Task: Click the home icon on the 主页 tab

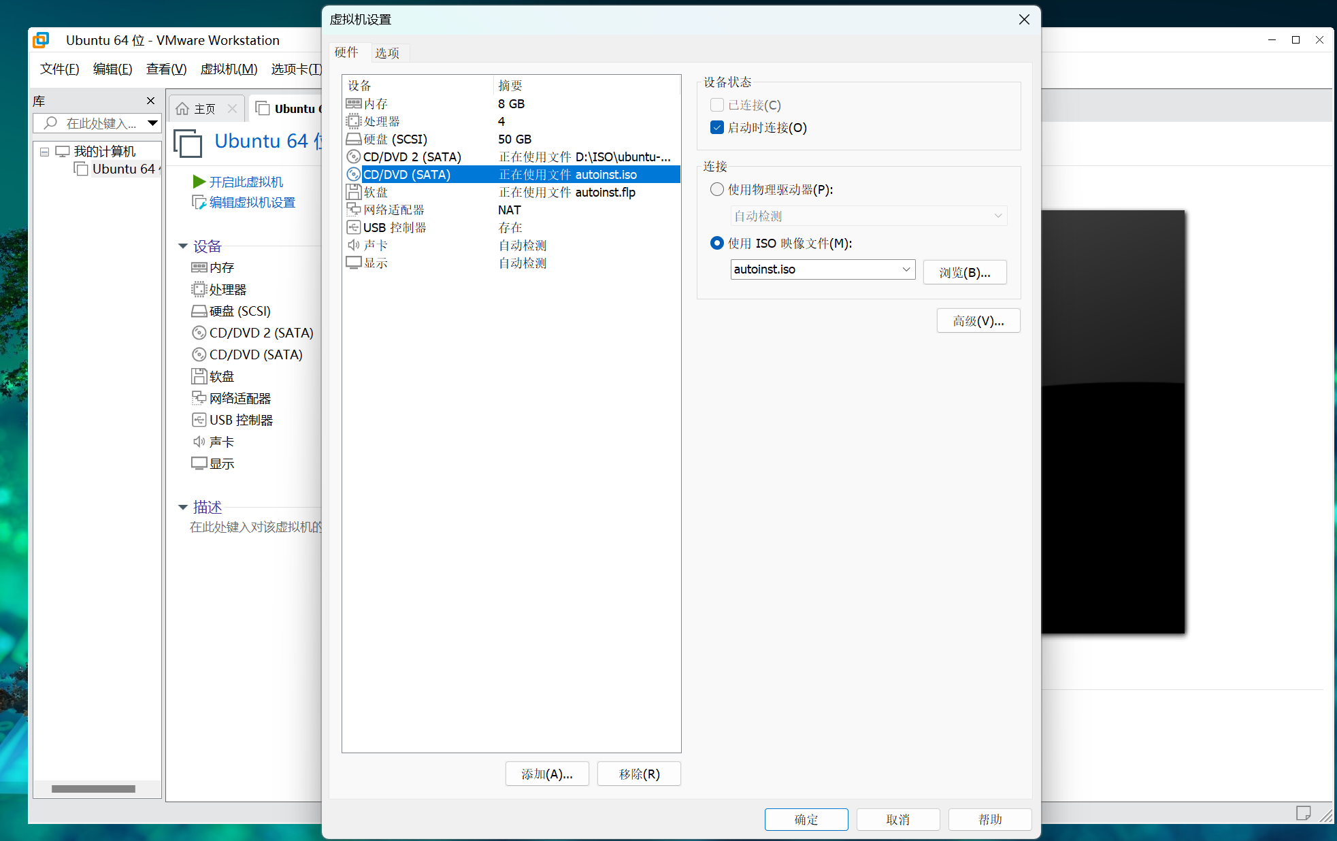Action: coord(182,109)
